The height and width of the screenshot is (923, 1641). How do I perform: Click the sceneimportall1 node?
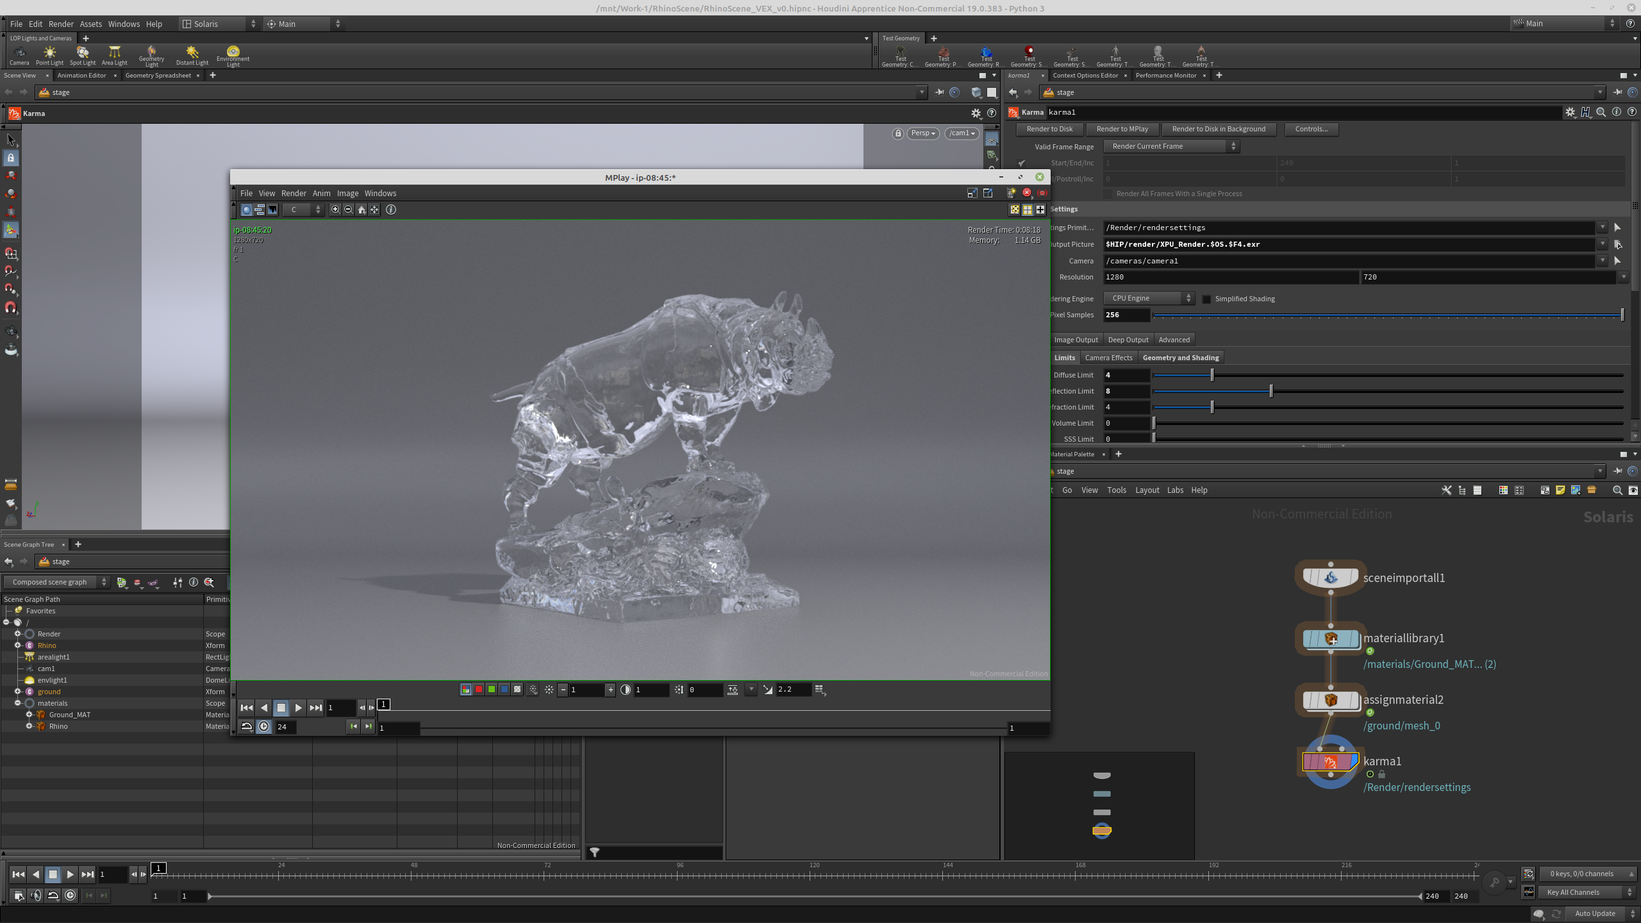[1331, 578]
